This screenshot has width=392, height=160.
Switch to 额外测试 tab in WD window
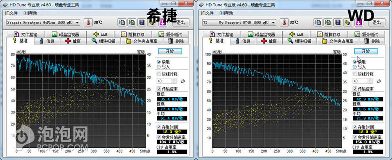pyautogui.click(x=367, y=34)
